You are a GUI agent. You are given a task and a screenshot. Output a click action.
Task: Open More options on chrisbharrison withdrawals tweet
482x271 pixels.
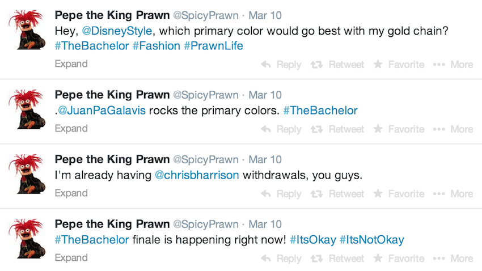coord(453,194)
